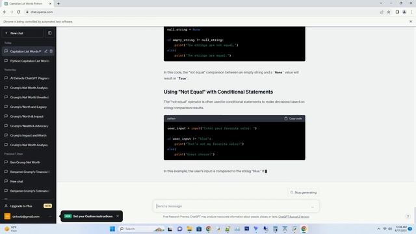
Task: Open the browser side panel icon
Action: pos(397,12)
